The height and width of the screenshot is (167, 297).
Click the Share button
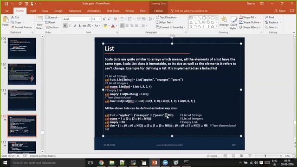280,11
